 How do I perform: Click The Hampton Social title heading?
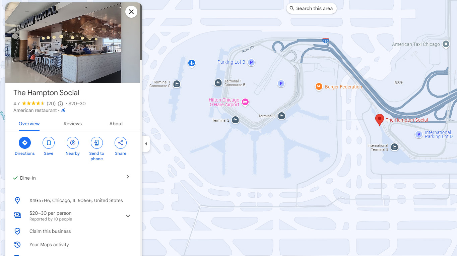click(x=46, y=93)
